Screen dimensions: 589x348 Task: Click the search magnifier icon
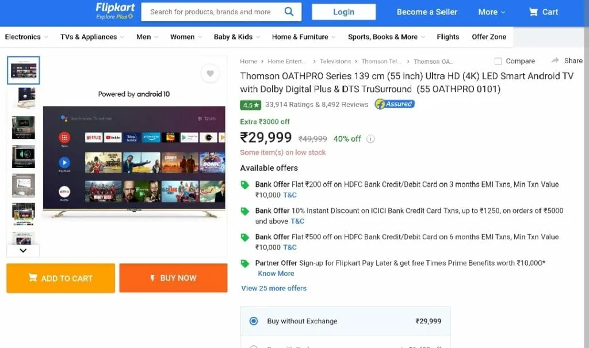(x=289, y=12)
